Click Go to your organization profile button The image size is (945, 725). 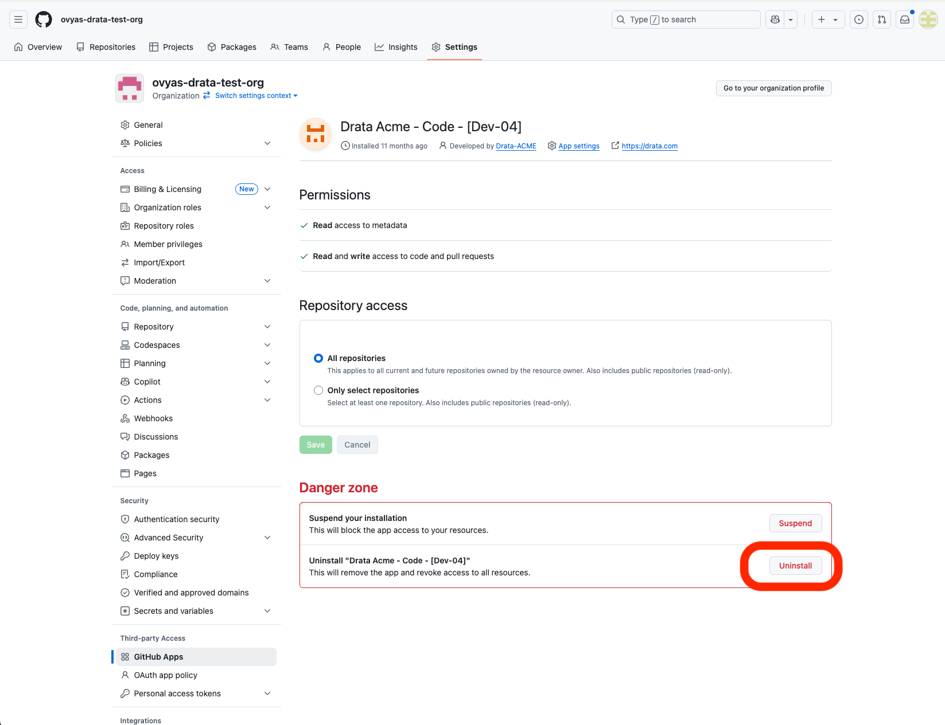(773, 88)
